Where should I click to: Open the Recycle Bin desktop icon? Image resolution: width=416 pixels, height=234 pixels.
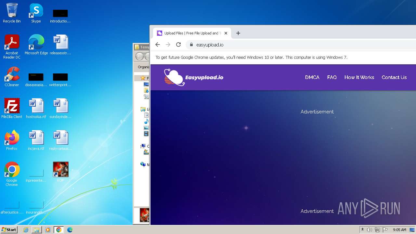click(x=12, y=13)
